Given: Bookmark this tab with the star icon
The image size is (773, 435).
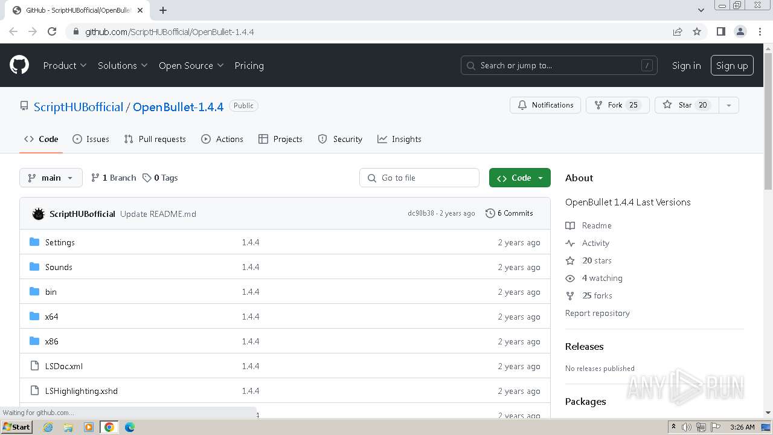Looking at the screenshot, I should (x=697, y=31).
